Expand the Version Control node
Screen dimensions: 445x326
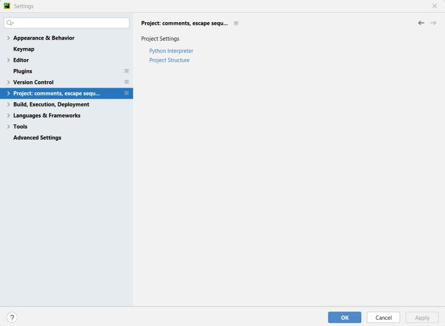coord(8,82)
